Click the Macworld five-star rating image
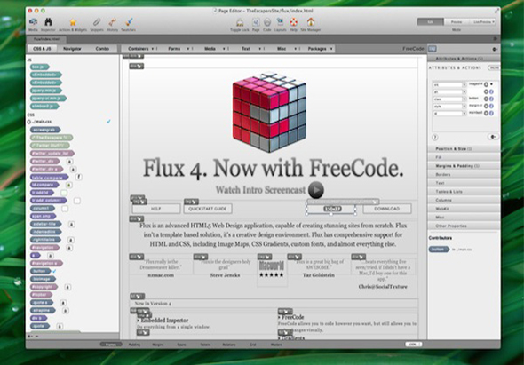524x365 pixels. tap(272, 270)
